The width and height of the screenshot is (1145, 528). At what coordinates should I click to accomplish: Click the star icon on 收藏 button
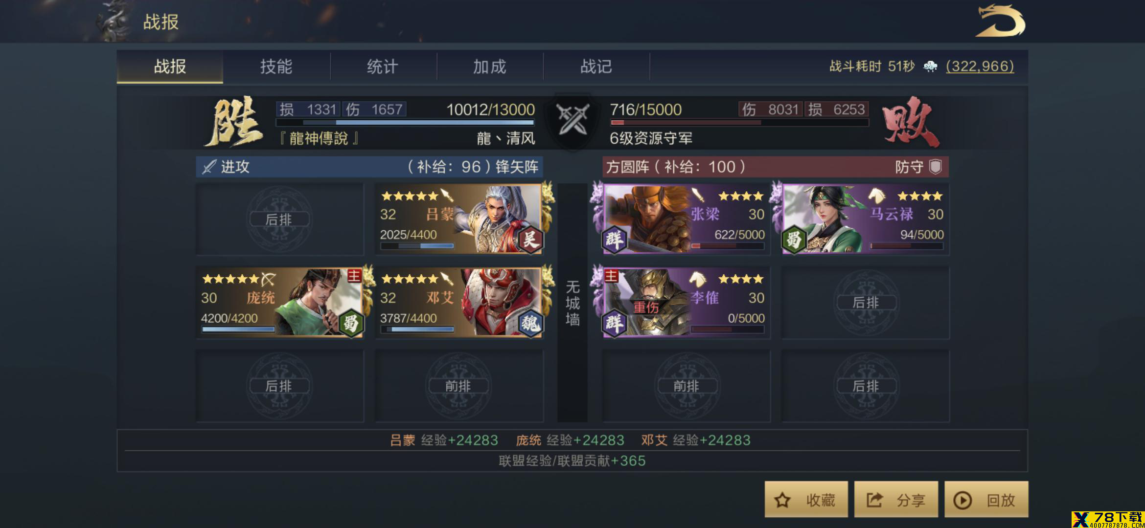tap(782, 500)
